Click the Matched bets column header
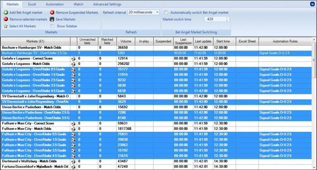 (x=107, y=41)
